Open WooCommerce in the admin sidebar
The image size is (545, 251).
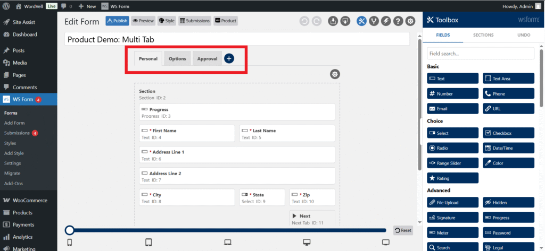[x=29, y=201]
